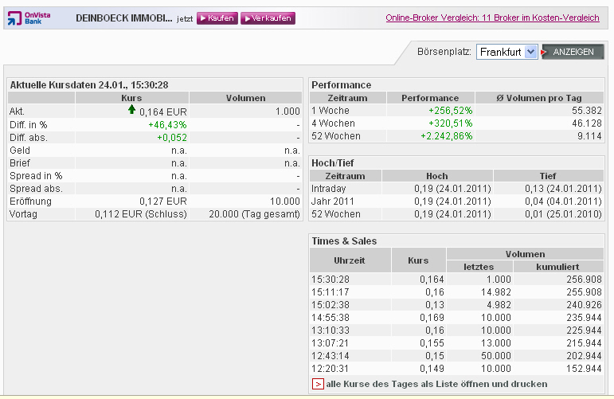Click the Ø Volumen pro Tag header
The image size is (614, 399).
pyautogui.click(x=538, y=98)
